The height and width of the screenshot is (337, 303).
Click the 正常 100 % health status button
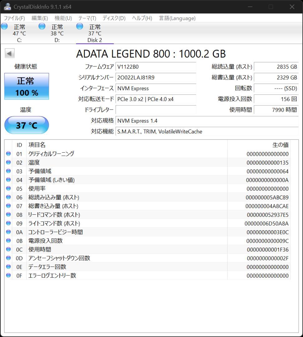pyautogui.click(x=26, y=86)
